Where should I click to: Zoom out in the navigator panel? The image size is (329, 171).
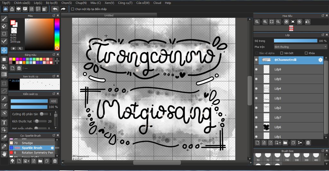[x=278, y=21]
